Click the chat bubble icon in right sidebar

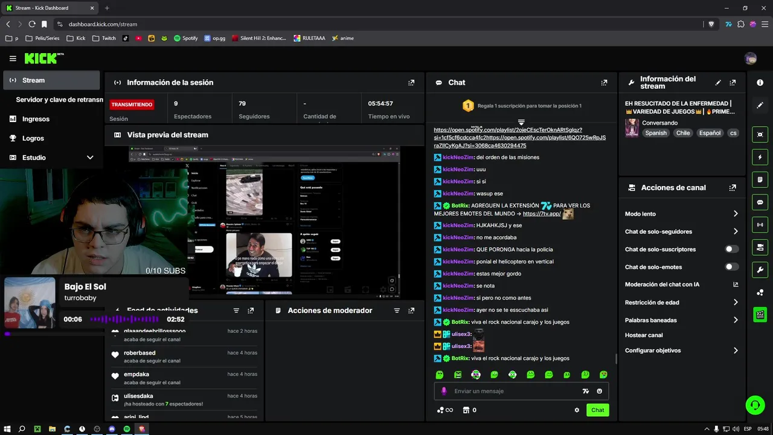coord(760,202)
